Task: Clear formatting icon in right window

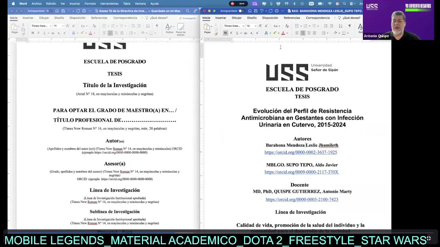Action: pos(287,26)
